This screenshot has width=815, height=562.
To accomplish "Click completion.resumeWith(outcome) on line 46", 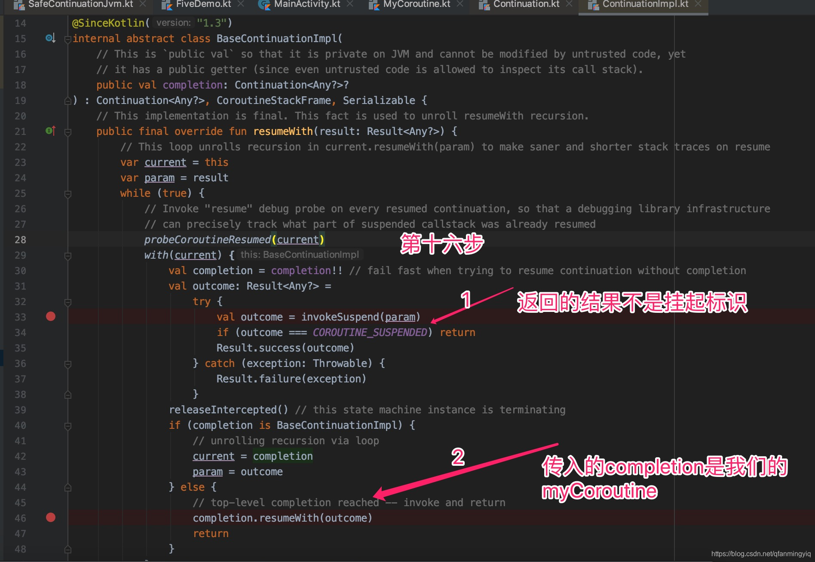I will 282,518.
